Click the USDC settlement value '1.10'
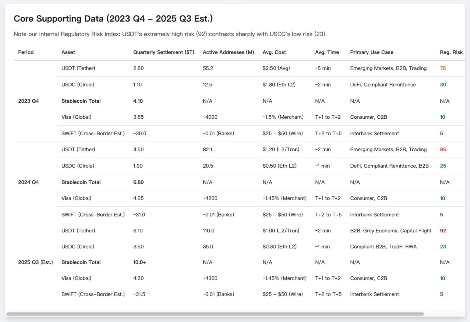 point(138,84)
